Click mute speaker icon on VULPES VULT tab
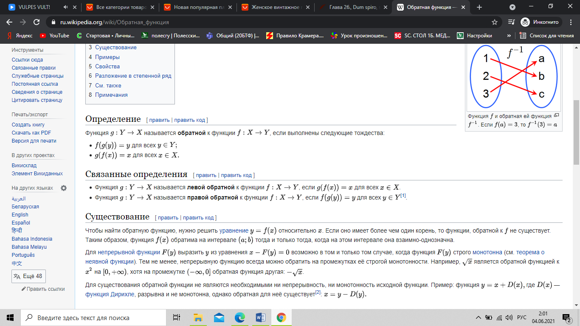This screenshot has width=580, height=326. click(x=65, y=7)
